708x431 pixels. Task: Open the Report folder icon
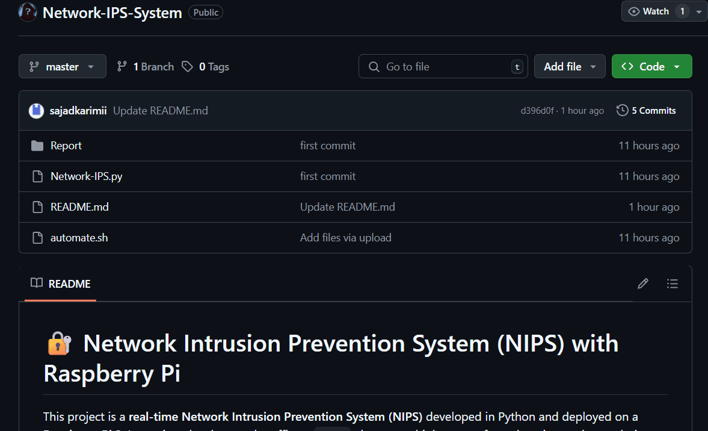point(37,145)
